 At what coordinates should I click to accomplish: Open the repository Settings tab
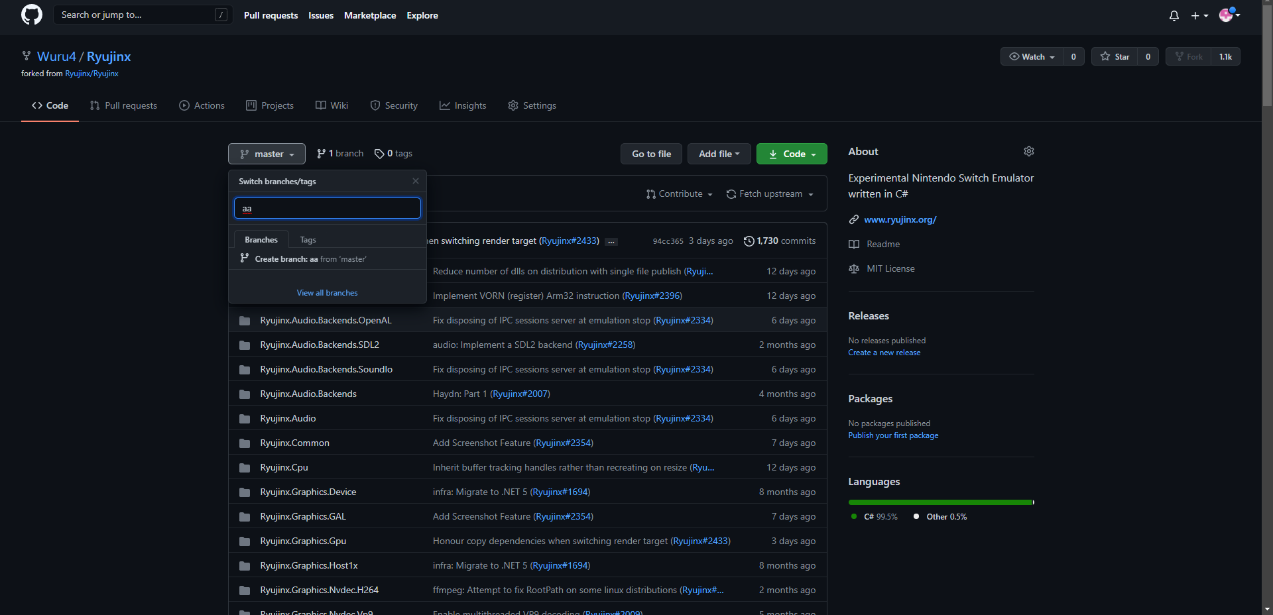(x=532, y=105)
